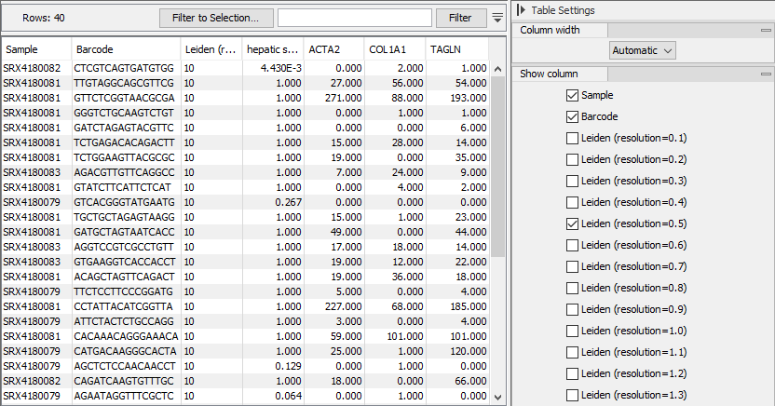Viewport: 775px width, 406px height.
Task: Enable Leiden (resolution=0.9) column
Action: pyautogui.click(x=572, y=310)
